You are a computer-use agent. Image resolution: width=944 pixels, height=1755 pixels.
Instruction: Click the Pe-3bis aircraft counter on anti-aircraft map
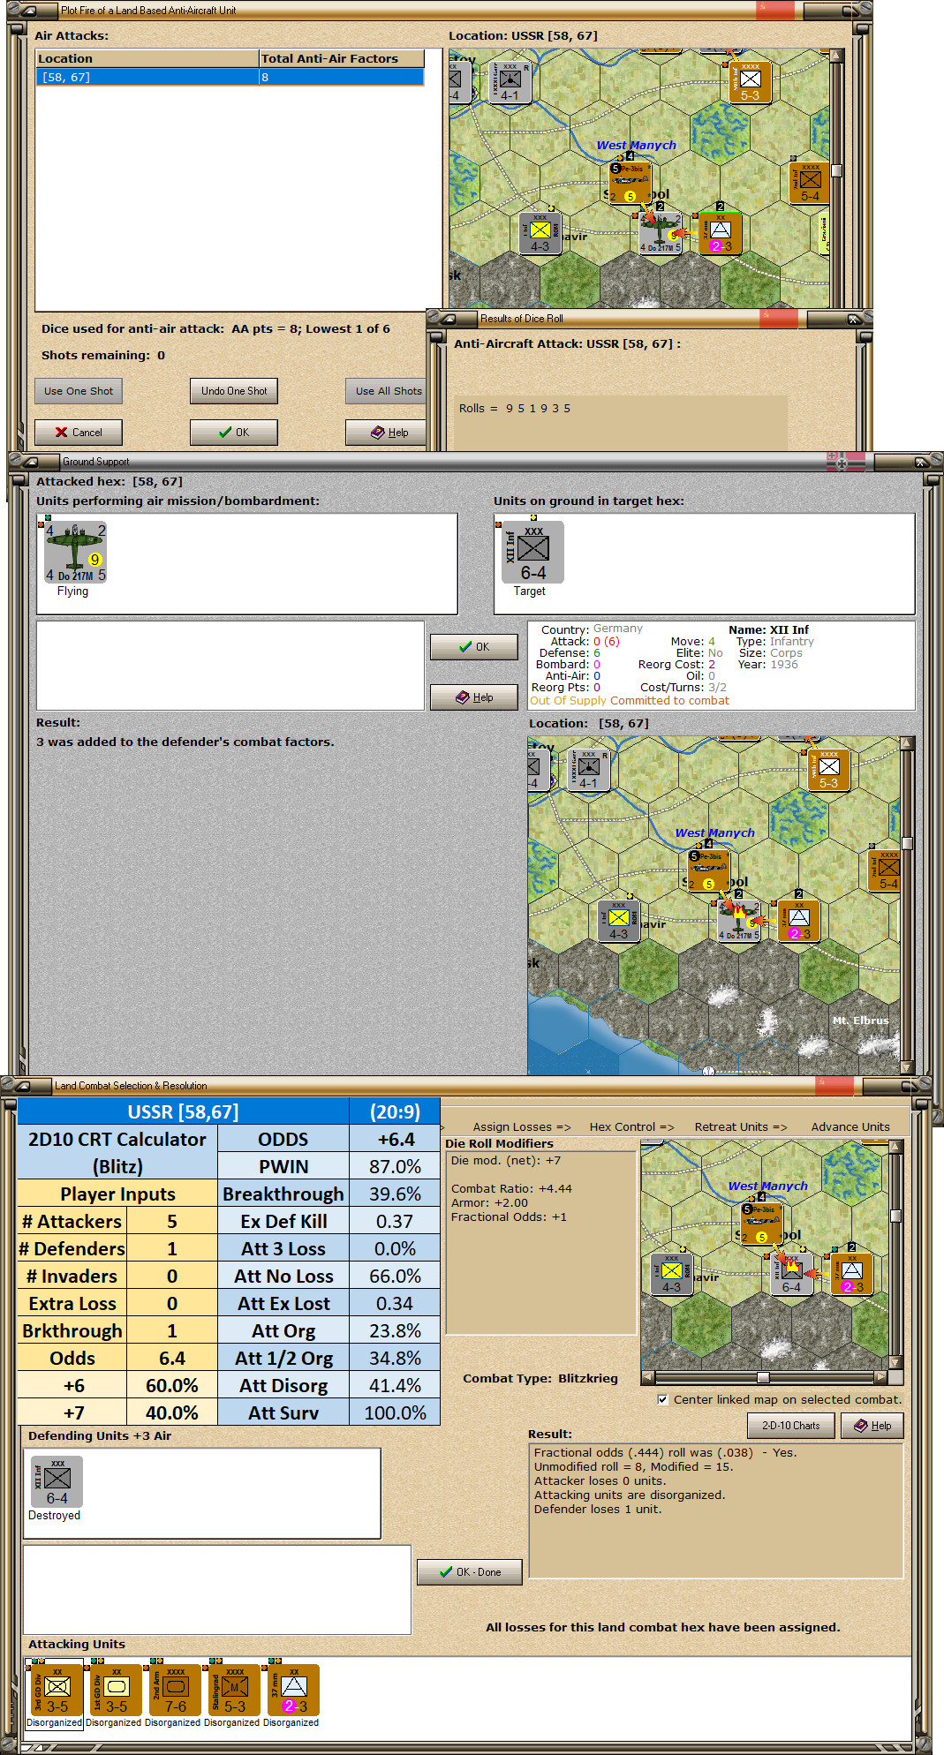[630, 183]
